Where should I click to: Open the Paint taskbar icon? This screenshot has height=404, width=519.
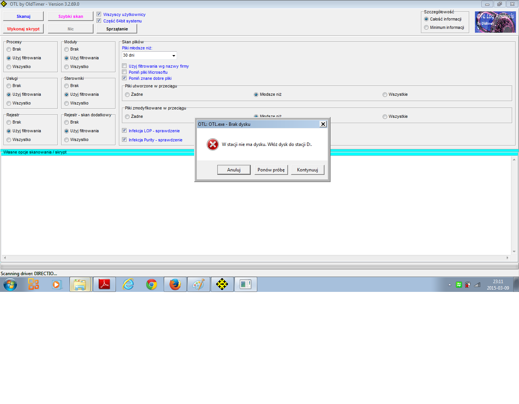click(198, 284)
